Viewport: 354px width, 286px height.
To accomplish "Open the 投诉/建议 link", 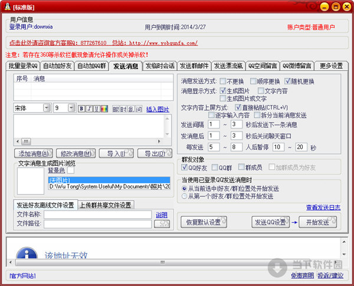I will 330,275.
